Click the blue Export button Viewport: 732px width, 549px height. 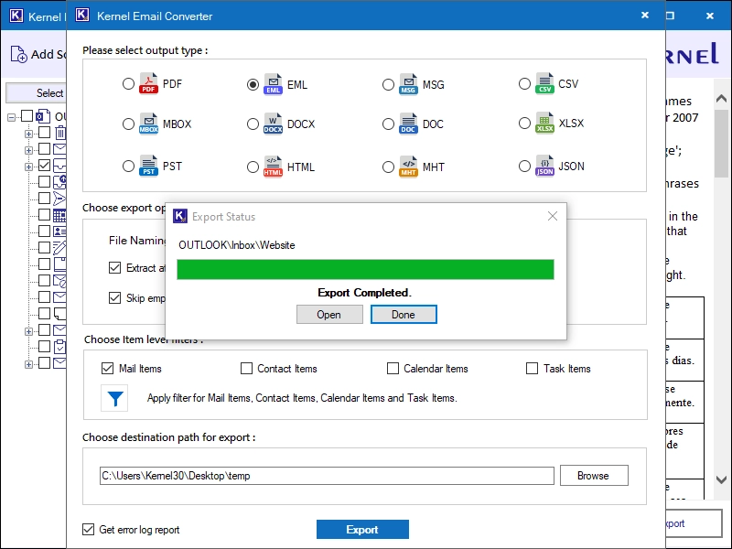tap(362, 529)
